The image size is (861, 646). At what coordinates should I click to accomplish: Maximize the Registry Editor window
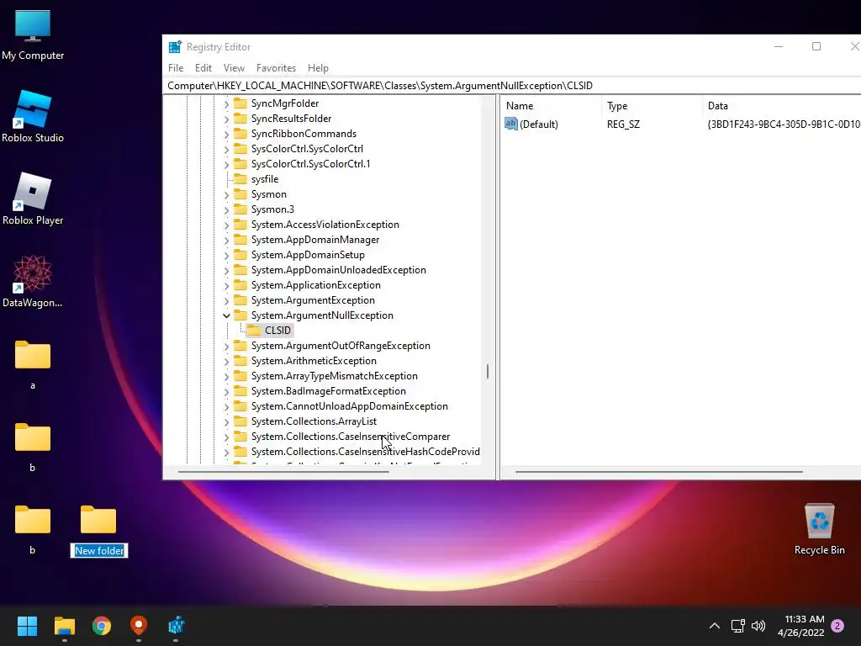pos(816,47)
